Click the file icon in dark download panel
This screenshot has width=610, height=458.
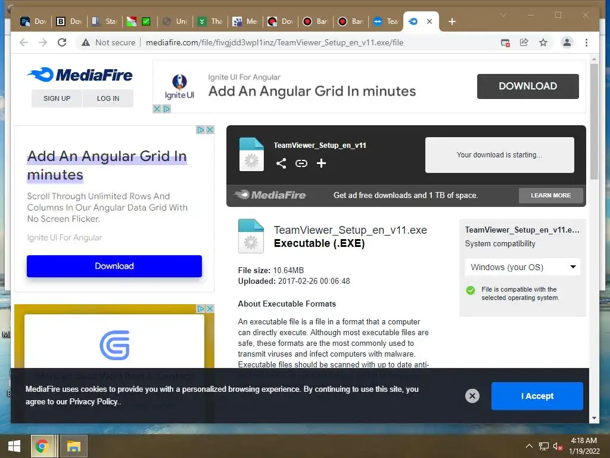pyautogui.click(x=251, y=154)
